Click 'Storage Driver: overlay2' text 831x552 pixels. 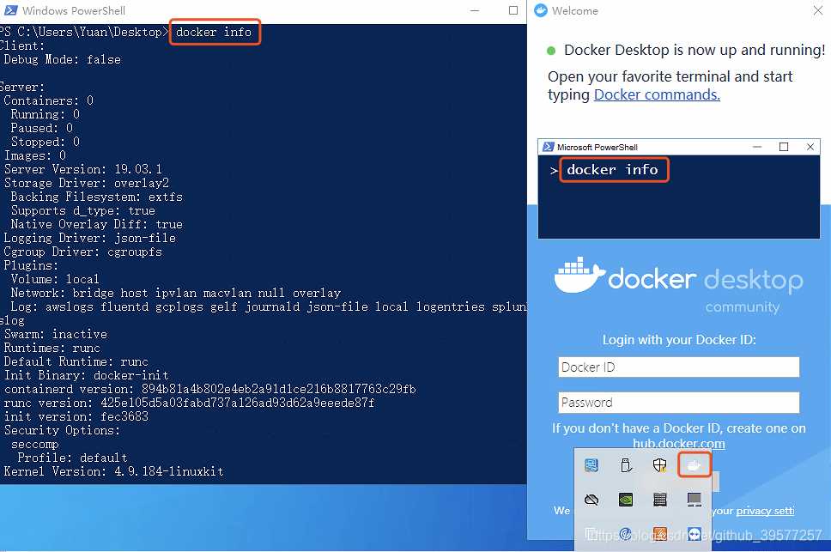pyautogui.click(x=87, y=184)
